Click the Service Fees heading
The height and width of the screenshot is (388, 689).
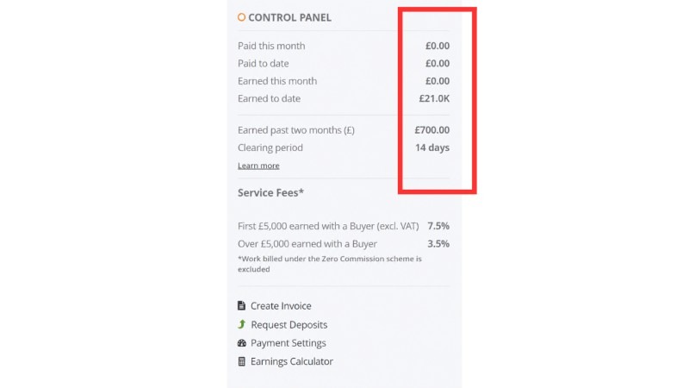click(270, 192)
